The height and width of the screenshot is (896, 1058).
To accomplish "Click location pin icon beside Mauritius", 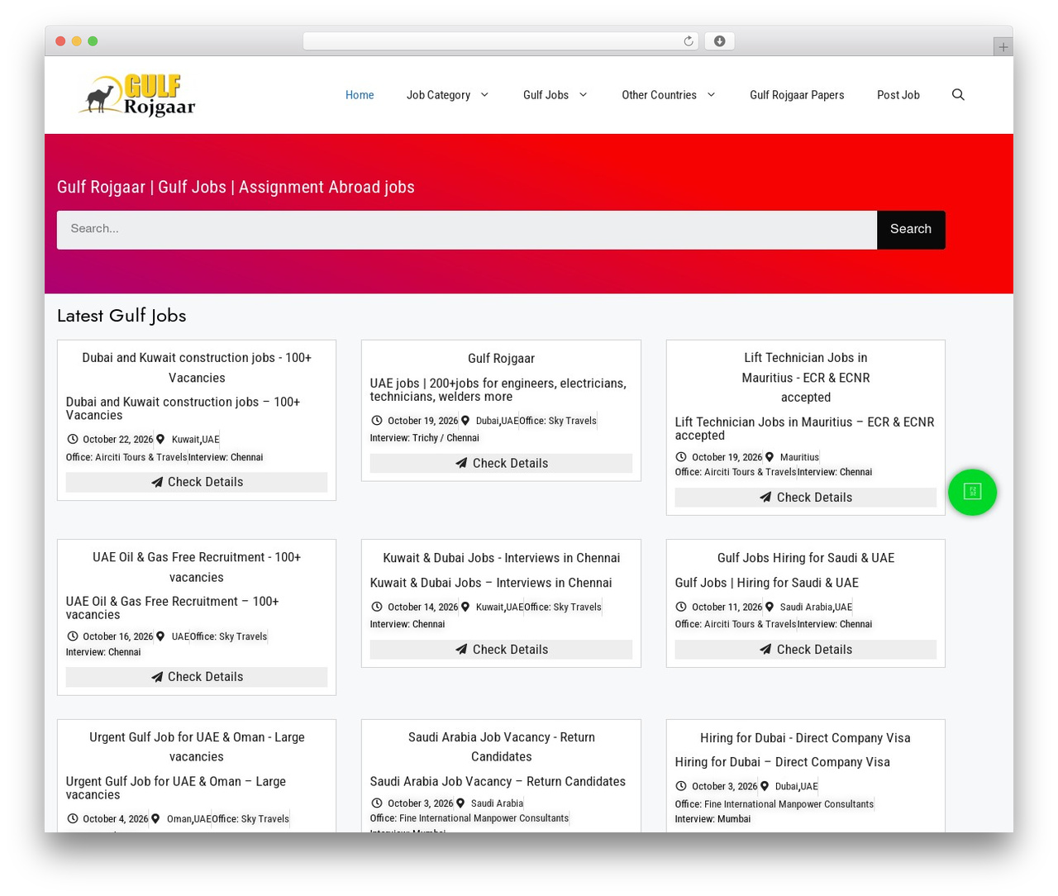I will click(x=770, y=456).
